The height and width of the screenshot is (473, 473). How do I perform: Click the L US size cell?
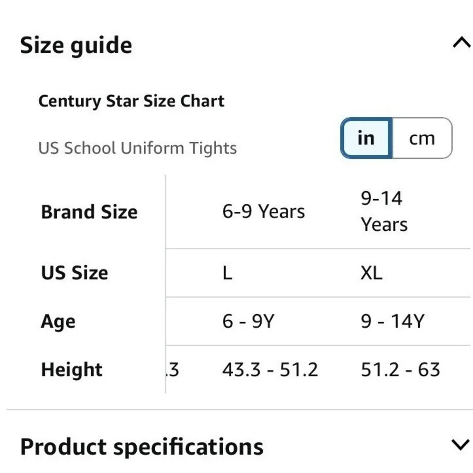228,273
